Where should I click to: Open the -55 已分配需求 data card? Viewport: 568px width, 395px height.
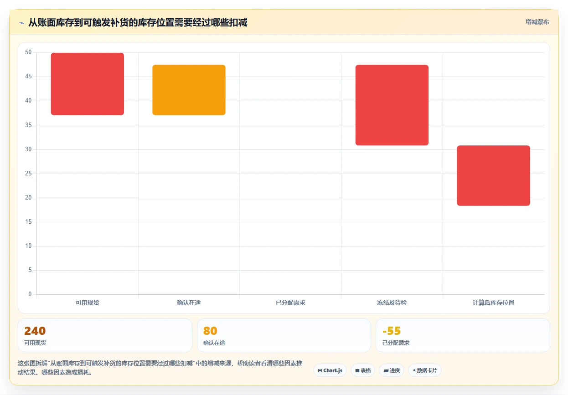[463, 335]
